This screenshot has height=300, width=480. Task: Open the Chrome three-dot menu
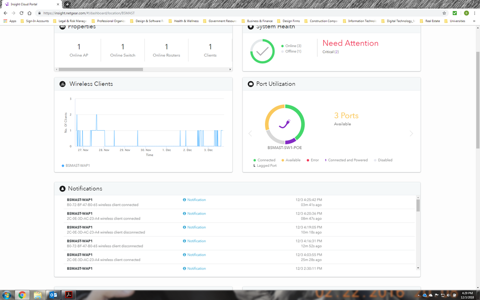(475, 13)
